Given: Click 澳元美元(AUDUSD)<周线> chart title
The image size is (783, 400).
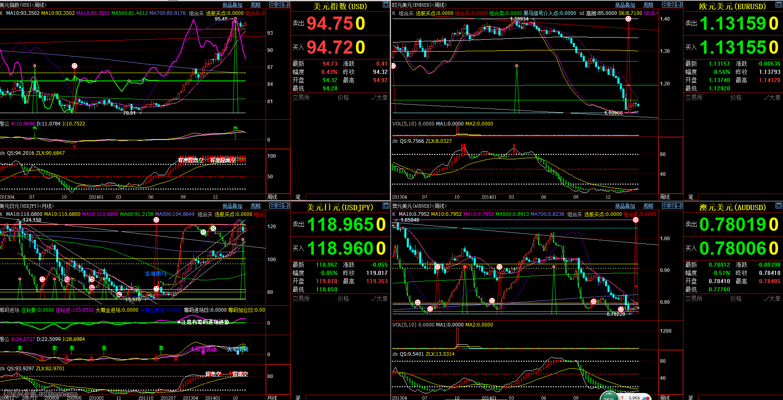Looking at the screenshot, I should (x=419, y=206).
